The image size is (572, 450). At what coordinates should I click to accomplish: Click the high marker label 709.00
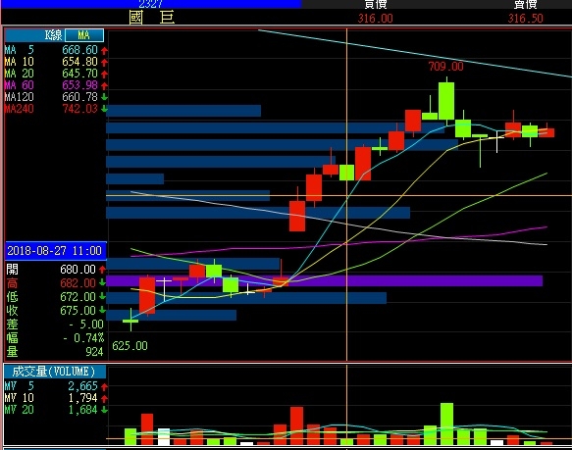[x=445, y=67]
